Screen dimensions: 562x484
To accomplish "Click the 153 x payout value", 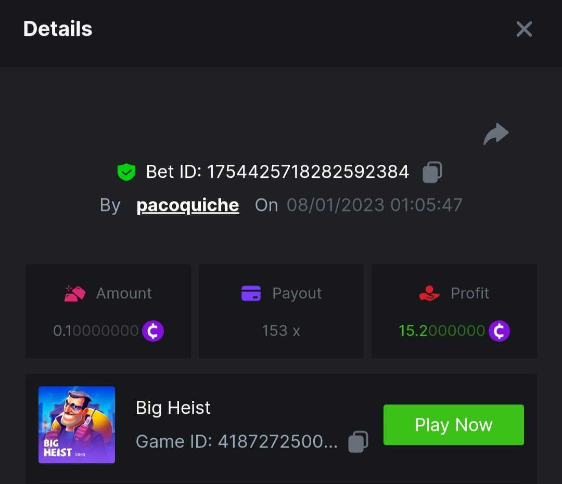I will coord(281,331).
